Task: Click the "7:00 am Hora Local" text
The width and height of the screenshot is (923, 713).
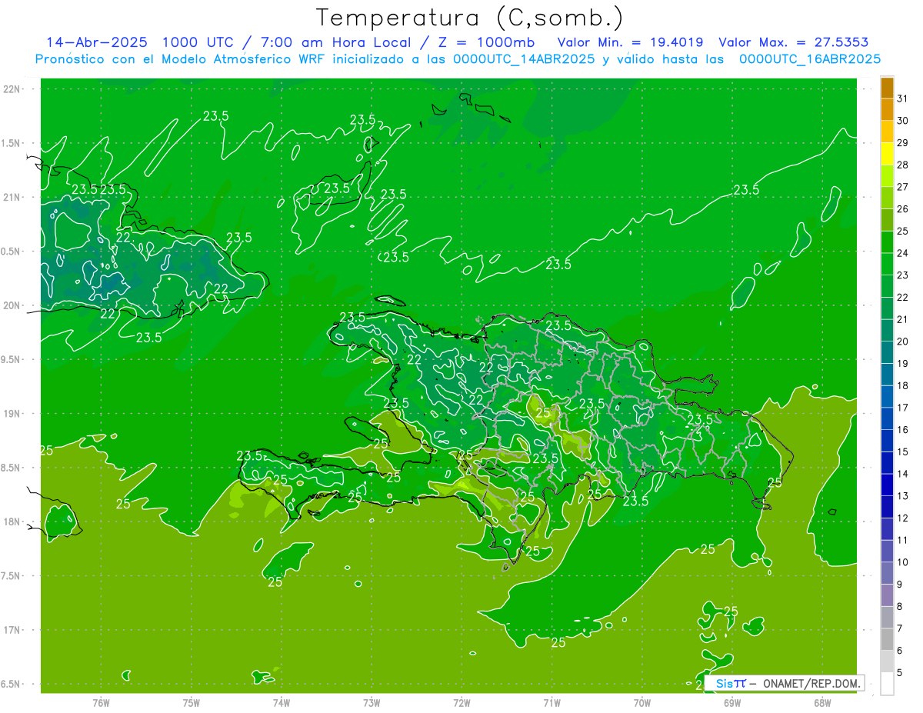Action: (x=336, y=42)
